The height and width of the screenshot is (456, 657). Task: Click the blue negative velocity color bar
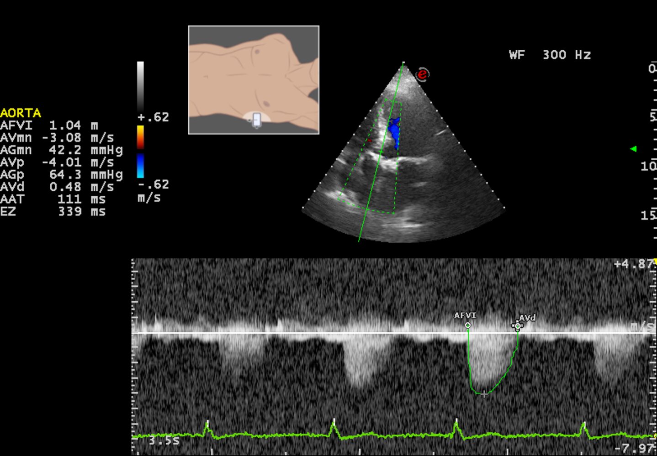coord(140,166)
